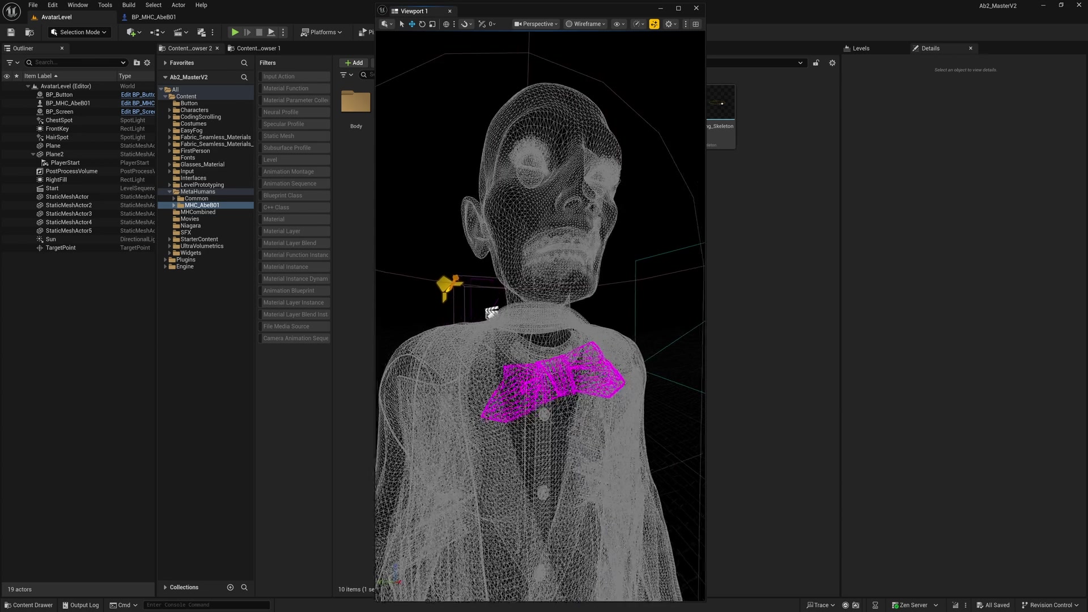Collapse the MetaHumans folder
1088x612 pixels.
[x=169, y=192]
